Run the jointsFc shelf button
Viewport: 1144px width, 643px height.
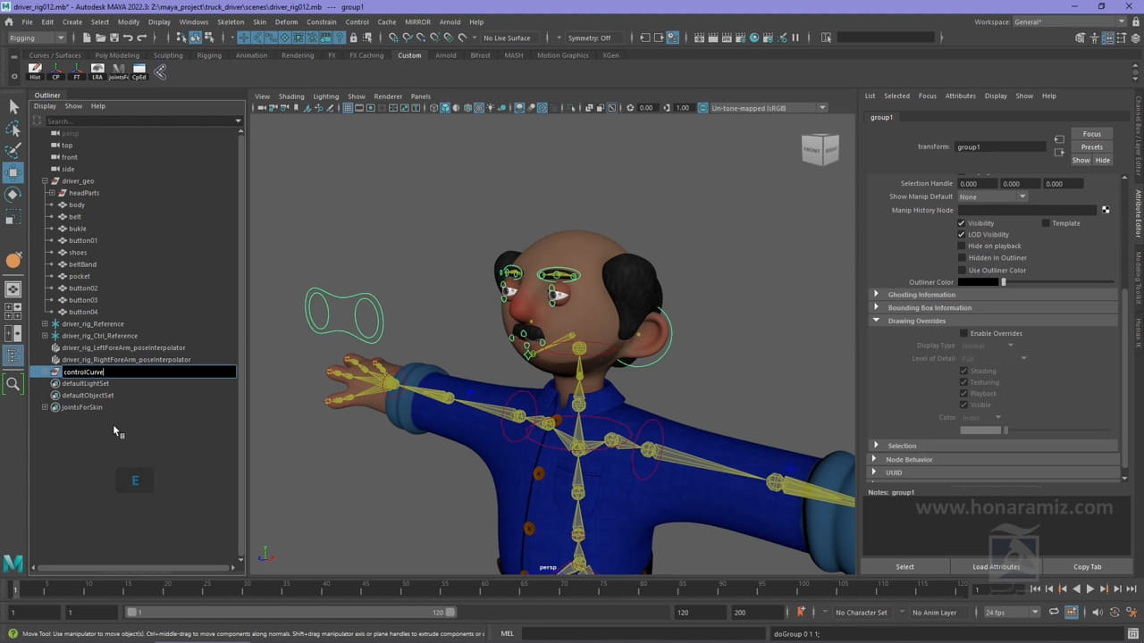pos(118,71)
